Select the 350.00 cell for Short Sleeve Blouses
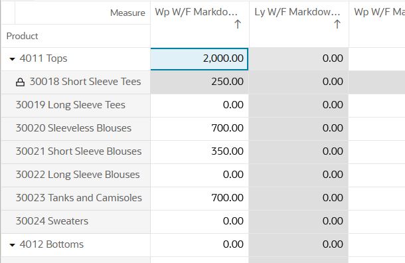Viewport: 405px width, 263px height. pos(199,152)
